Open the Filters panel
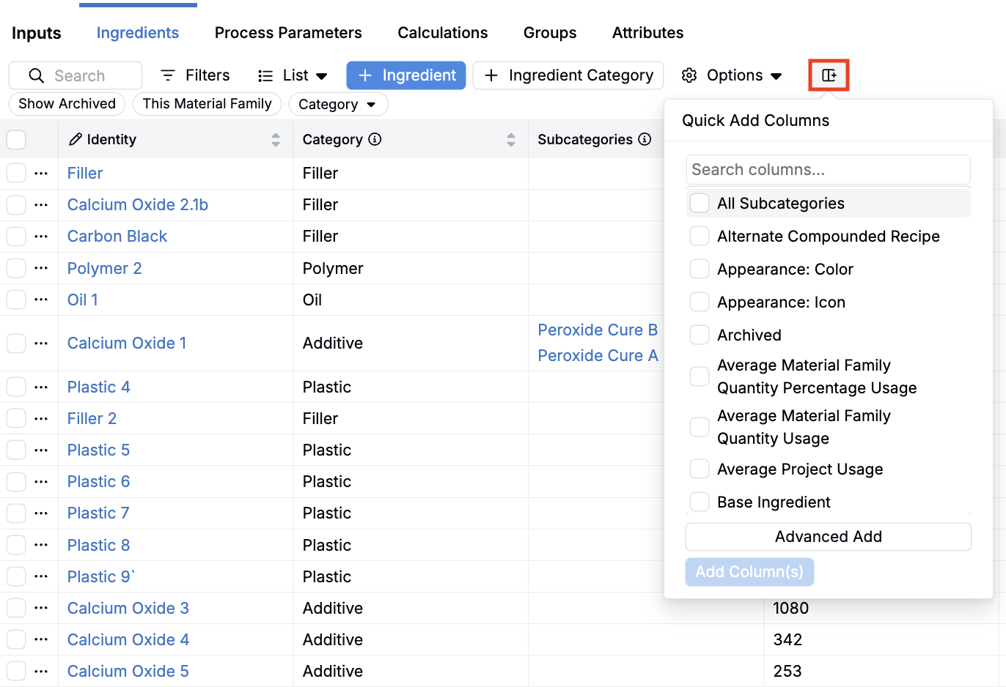This screenshot has width=1006, height=687. pos(195,75)
